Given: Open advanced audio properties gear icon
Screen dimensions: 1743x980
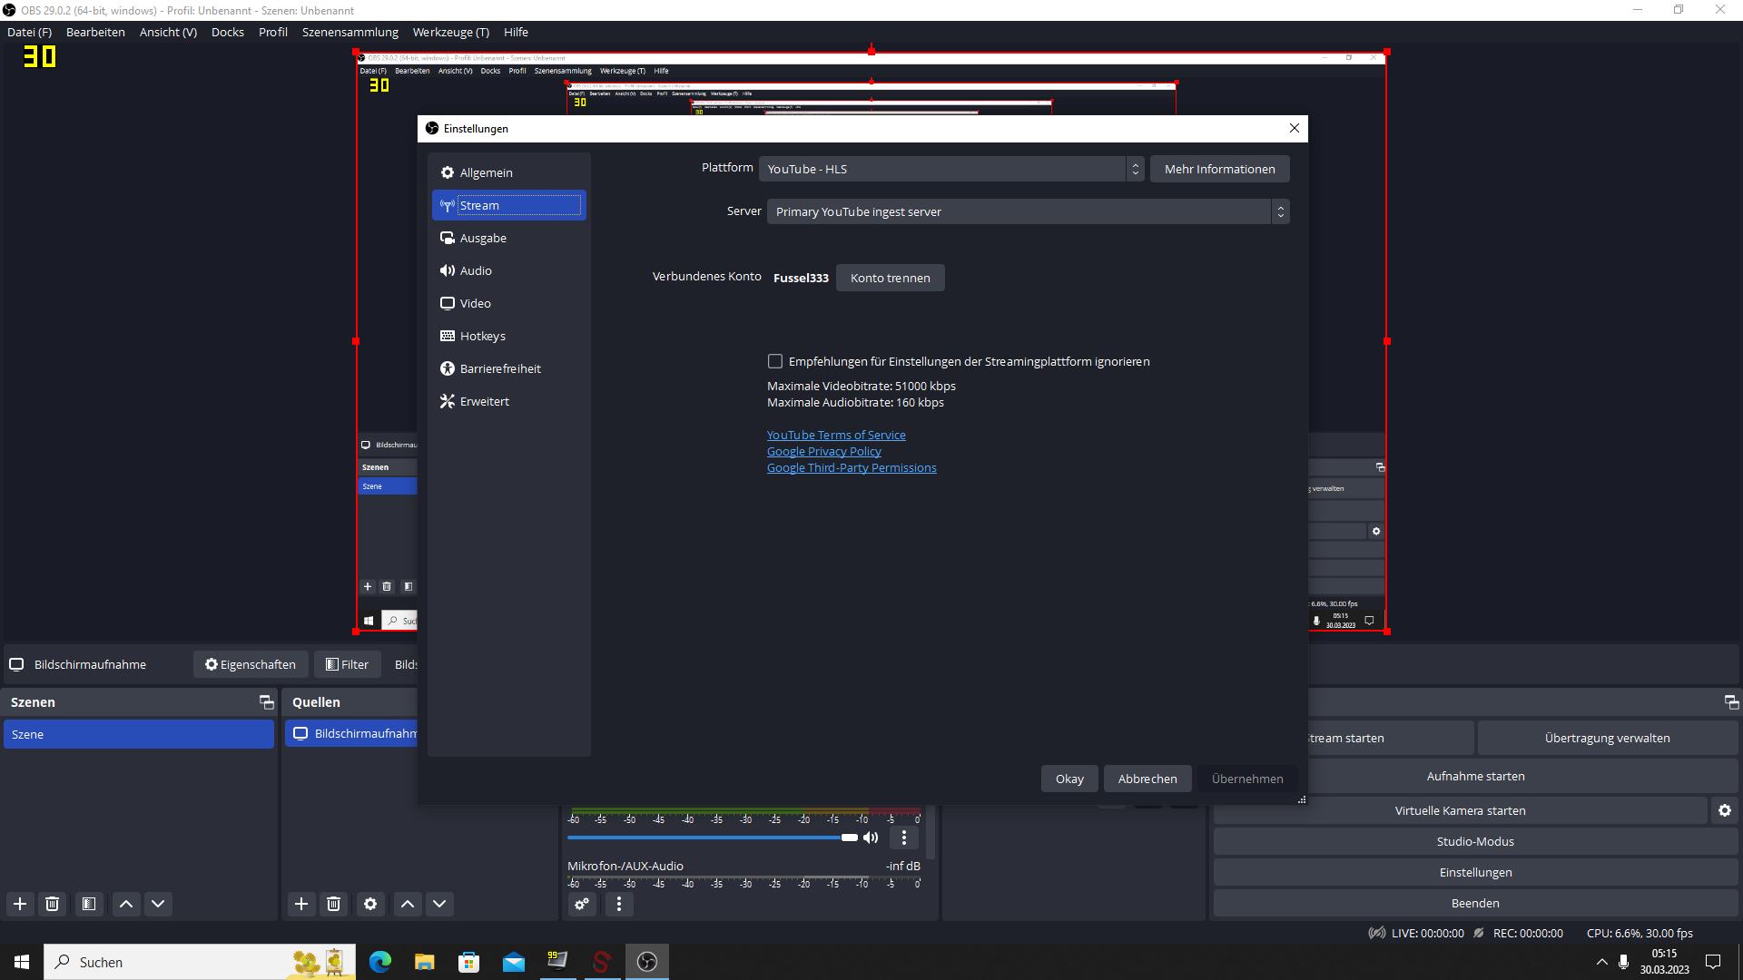Looking at the screenshot, I should coord(582,904).
